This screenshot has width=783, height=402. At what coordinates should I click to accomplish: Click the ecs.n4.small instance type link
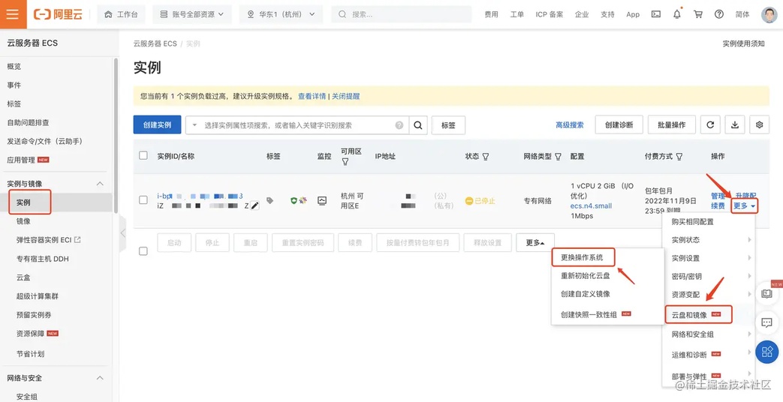point(592,206)
